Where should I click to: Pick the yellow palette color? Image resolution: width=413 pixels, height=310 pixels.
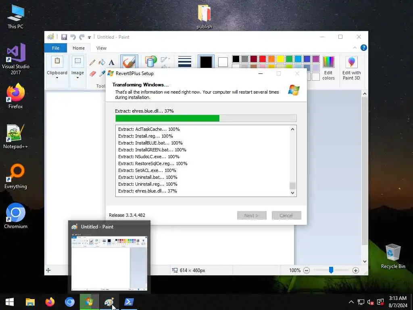pos(280,59)
